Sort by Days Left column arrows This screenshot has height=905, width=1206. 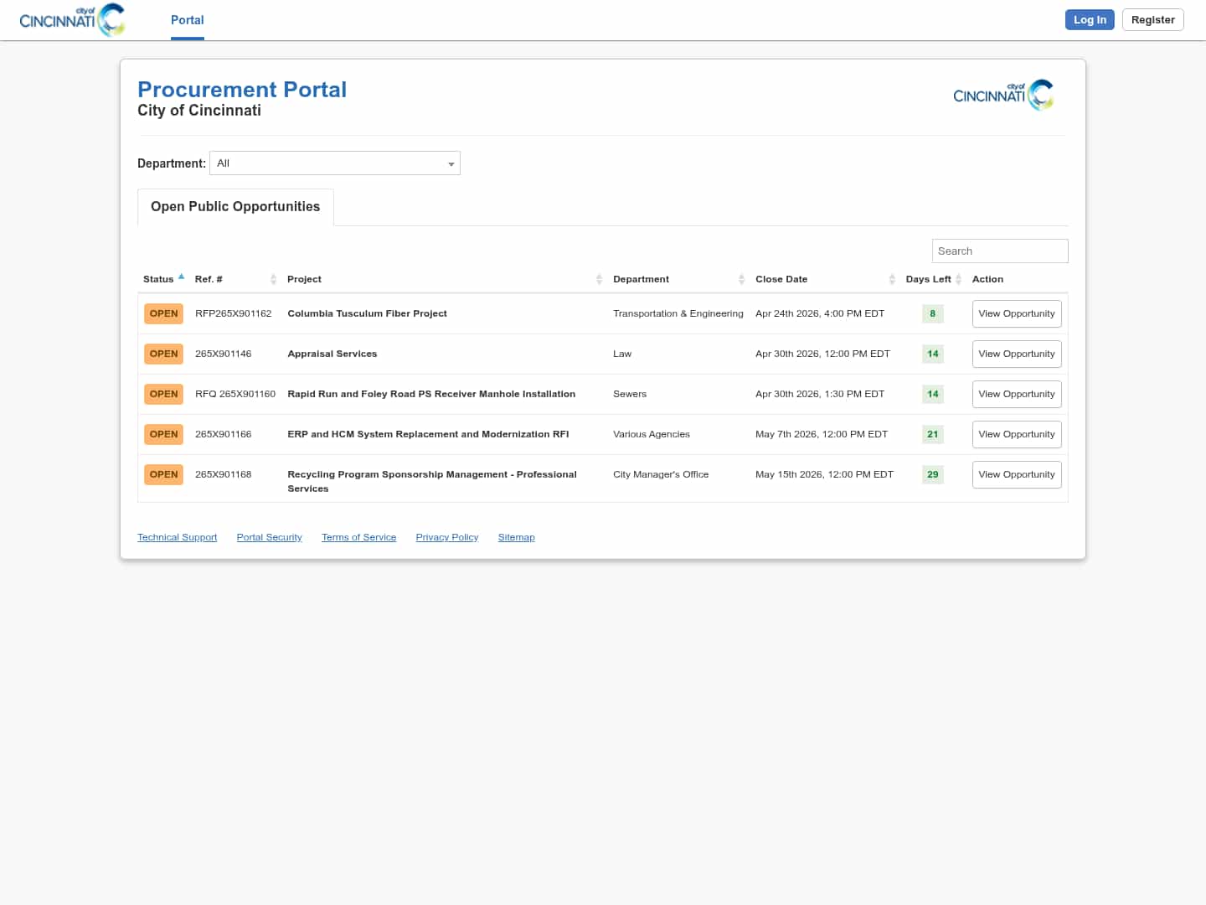[958, 279]
